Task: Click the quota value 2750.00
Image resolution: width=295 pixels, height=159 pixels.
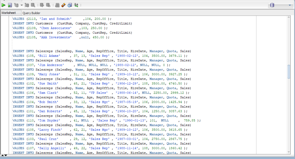Action: (x=158, y=139)
